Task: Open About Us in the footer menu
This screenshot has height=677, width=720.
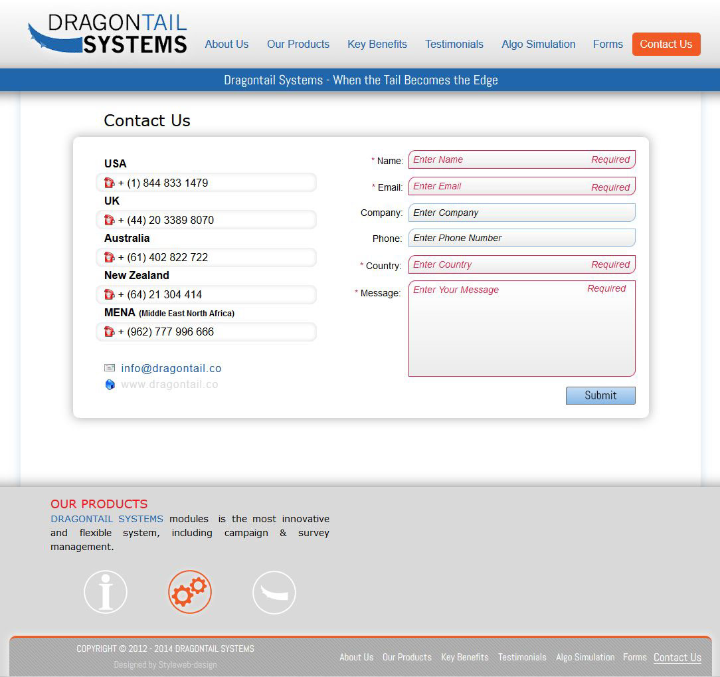Action: tap(356, 657)
